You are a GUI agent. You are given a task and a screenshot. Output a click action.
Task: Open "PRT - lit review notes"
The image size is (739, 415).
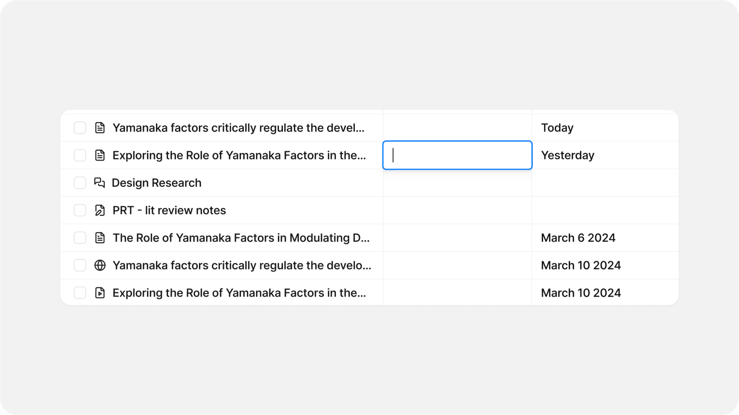tap(169, 210)
